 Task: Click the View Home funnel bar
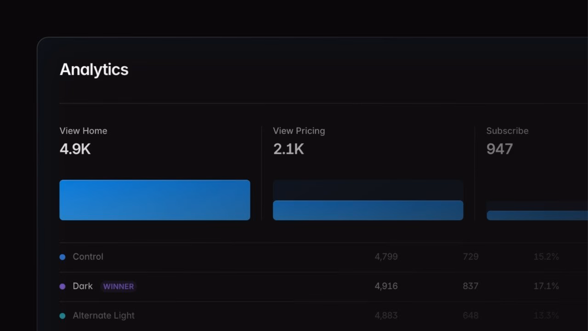click(155, 200)
